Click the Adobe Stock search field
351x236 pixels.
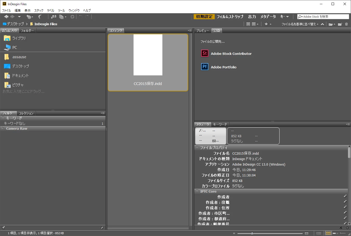pos(323,17)
